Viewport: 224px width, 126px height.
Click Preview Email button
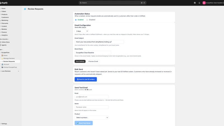click(x=93, y=61)
